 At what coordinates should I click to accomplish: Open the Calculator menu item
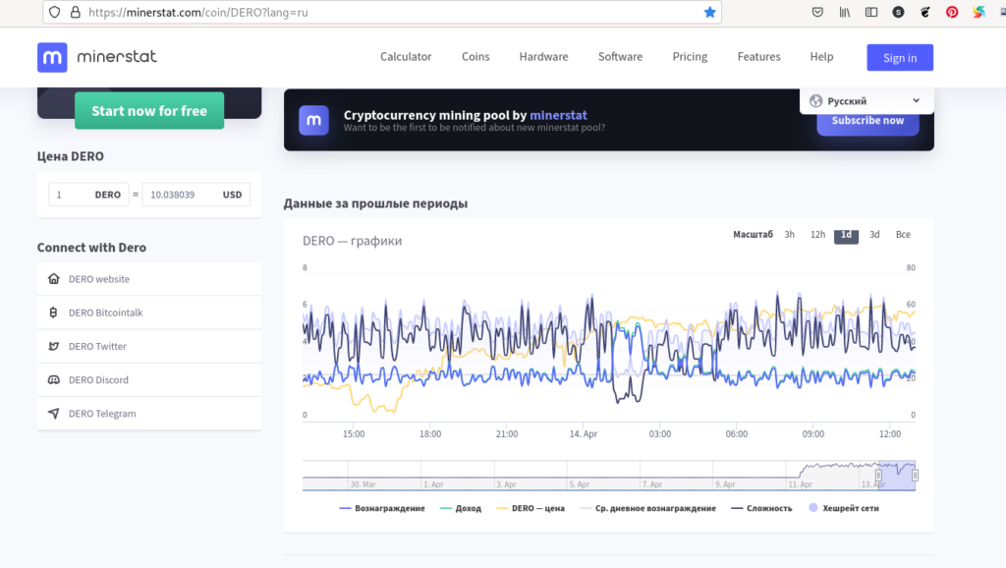(406, 56)
